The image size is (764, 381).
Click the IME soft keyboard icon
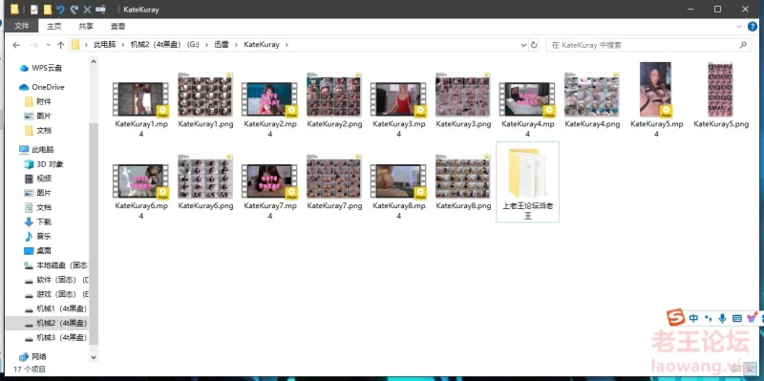[x=737, y=319]
